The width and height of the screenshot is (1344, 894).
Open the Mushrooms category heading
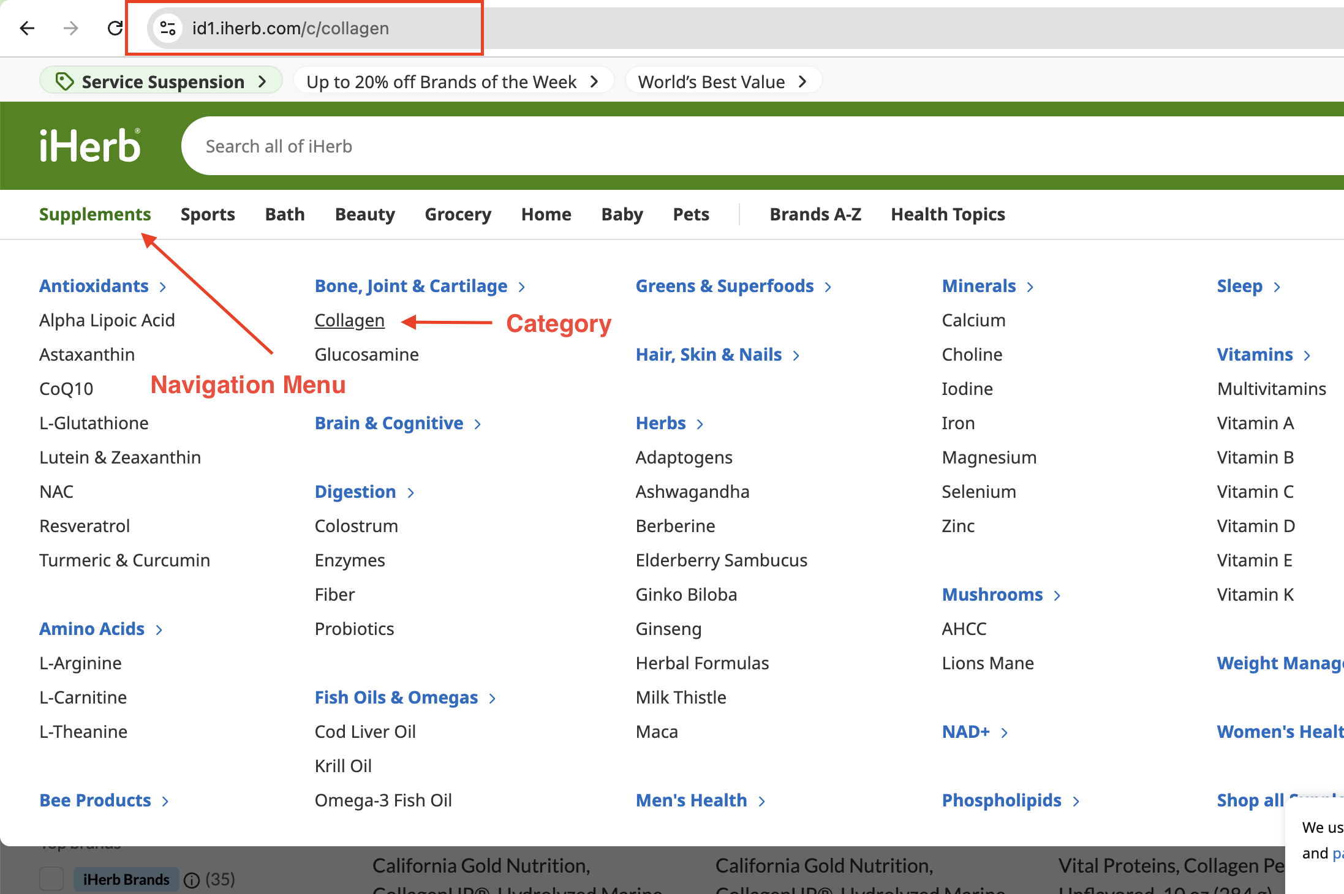992,595
